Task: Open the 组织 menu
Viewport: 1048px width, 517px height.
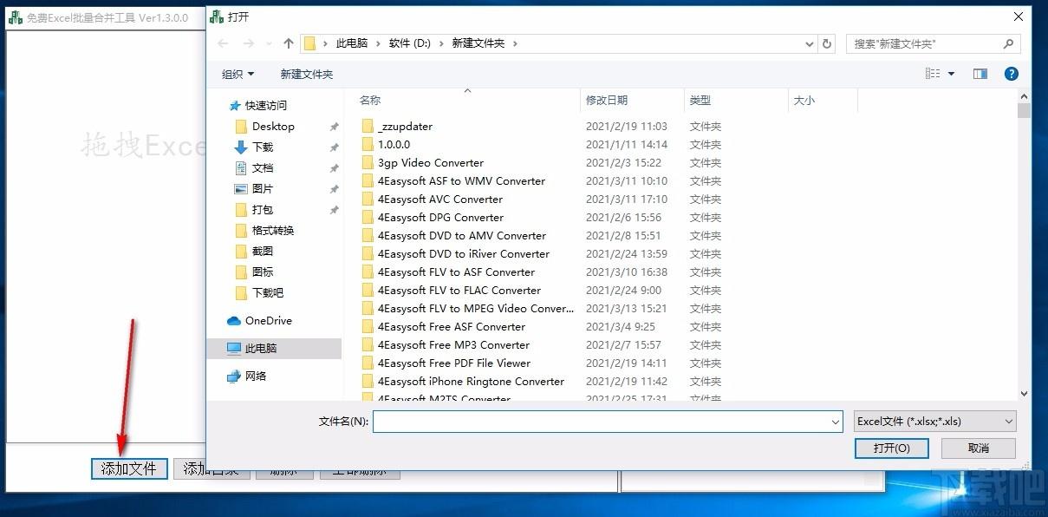Action: (238, 75)
